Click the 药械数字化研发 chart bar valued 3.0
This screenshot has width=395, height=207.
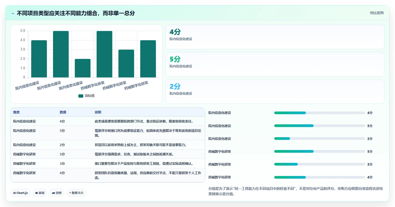[x=126, y=64]
